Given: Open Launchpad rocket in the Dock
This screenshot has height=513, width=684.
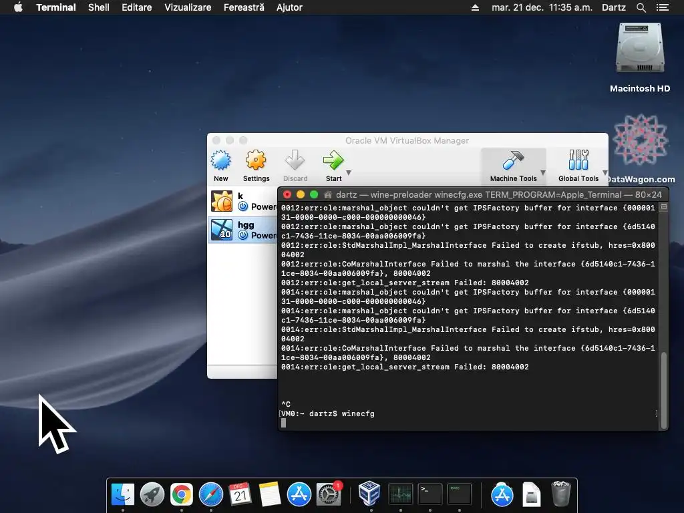Looking at the screenshot, I should coord(152,495).
